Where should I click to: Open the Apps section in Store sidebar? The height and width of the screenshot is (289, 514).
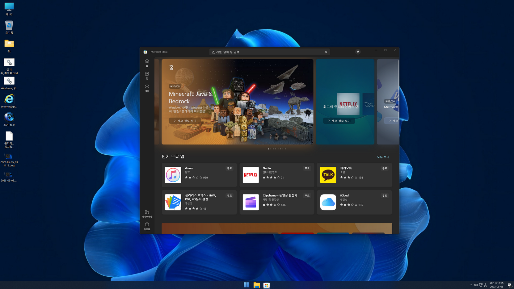[147, 76]
